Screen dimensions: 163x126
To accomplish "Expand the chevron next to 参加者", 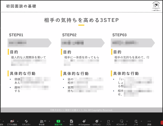I will pos(49,121).
